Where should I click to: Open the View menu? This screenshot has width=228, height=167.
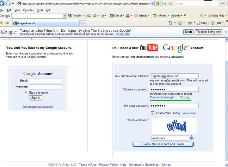[x=17, y=10]
